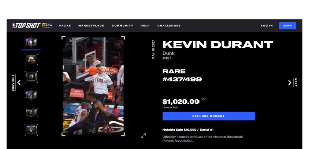Image resolution: width=309 pixels, height=149 pixels.
Task: Select the fourth moment thumbnail
Action: pos(31,95)
